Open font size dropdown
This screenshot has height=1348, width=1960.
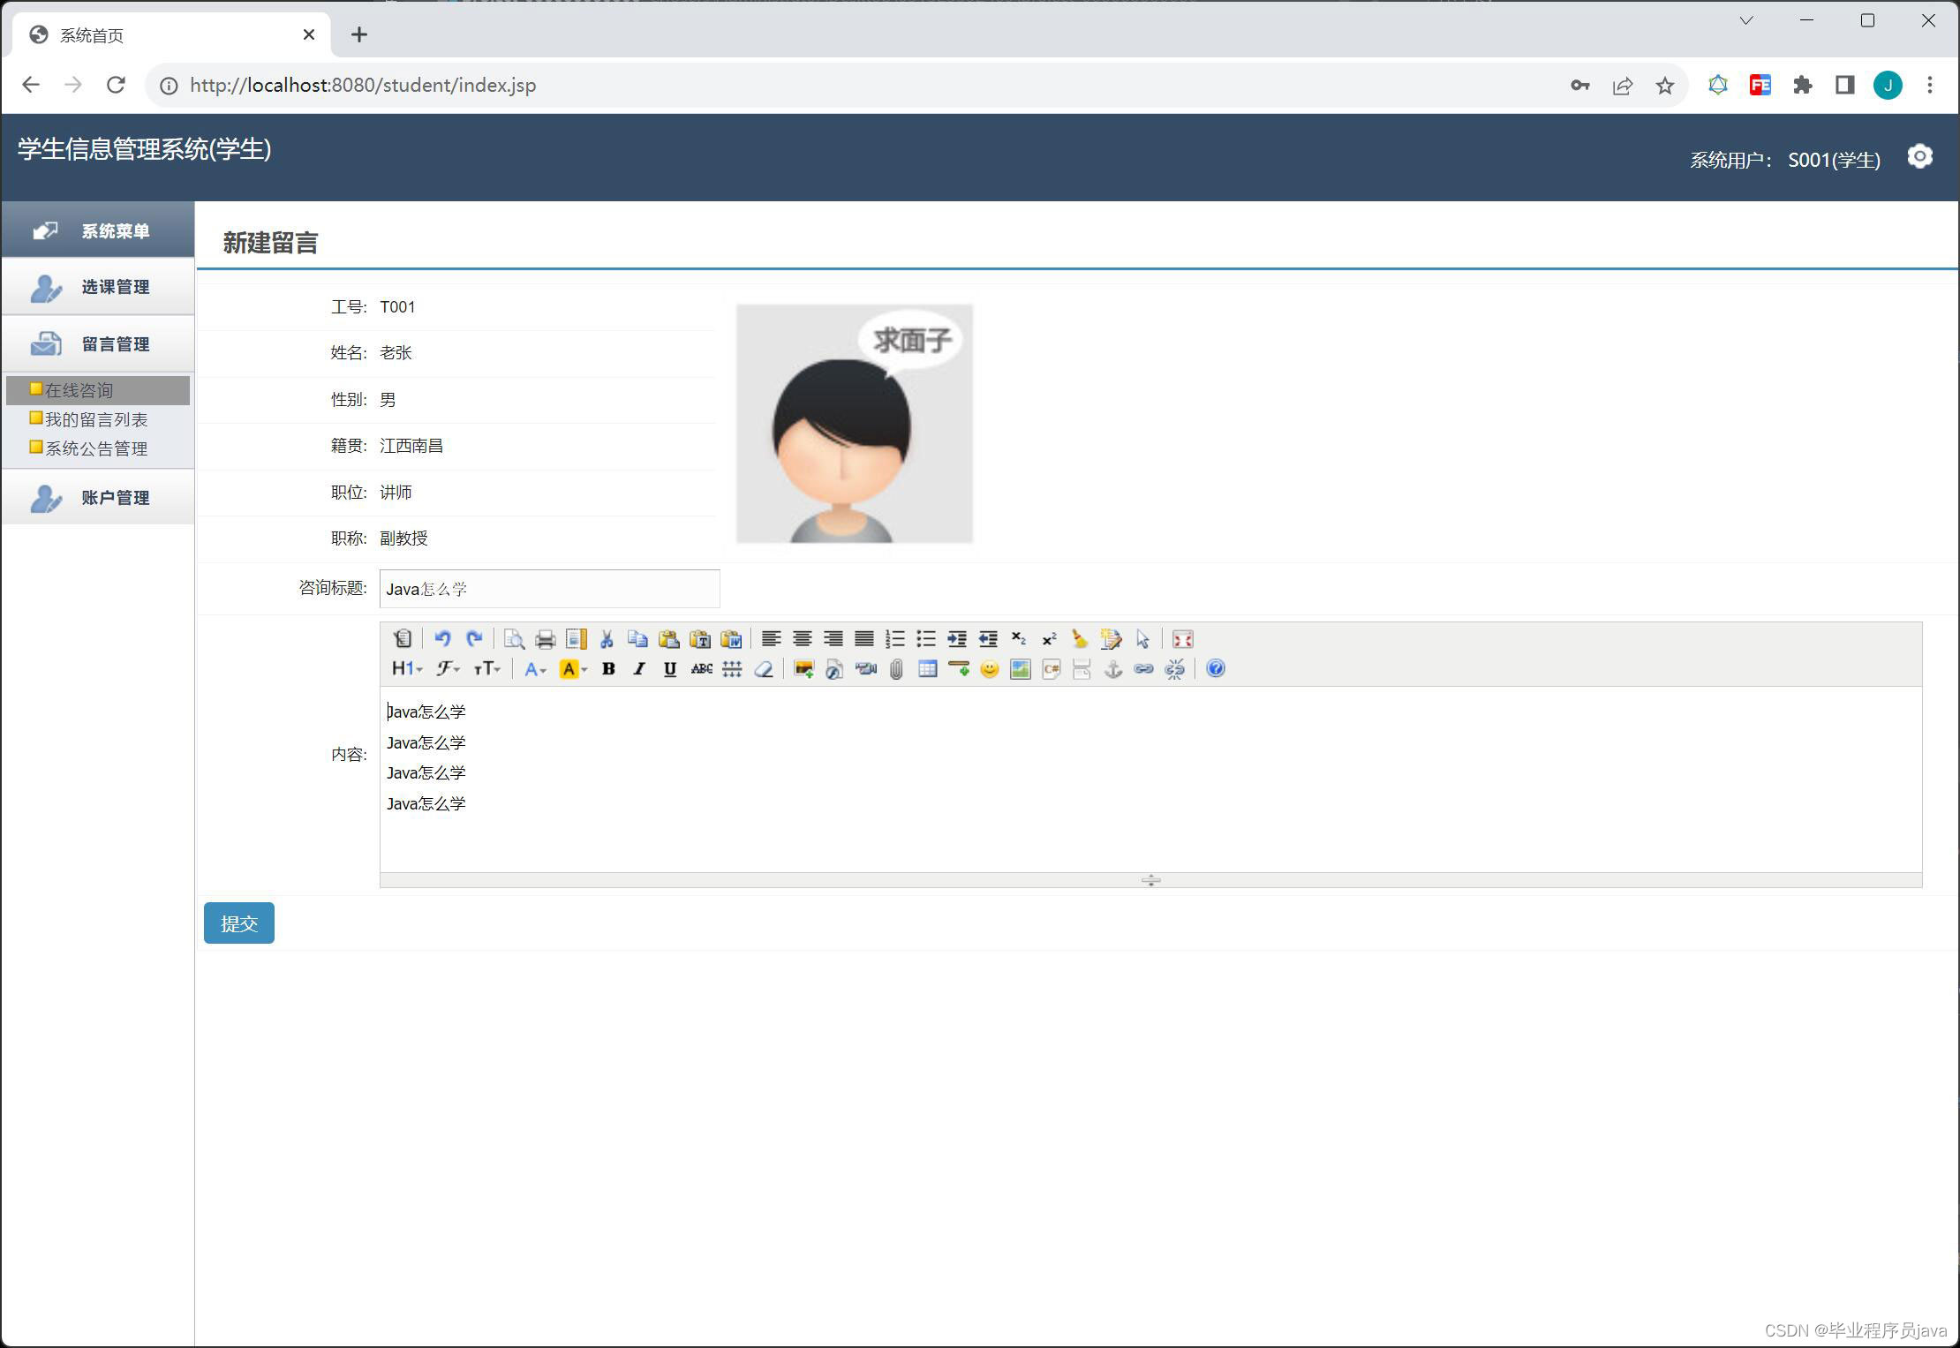(x=486, y=668)
